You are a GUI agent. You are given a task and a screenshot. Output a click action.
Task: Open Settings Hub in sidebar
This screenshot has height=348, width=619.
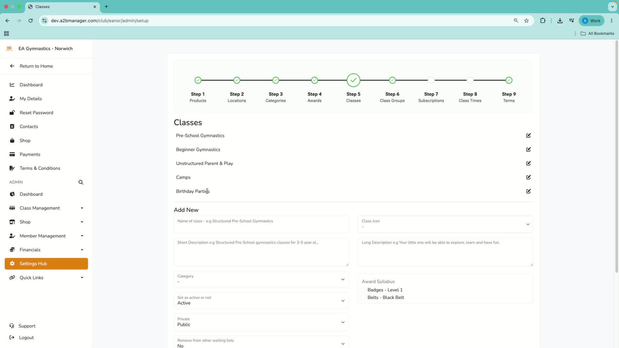[x=46, y=264]
